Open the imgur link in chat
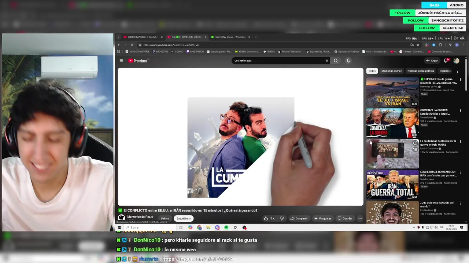The image size is (469, 263). [x=197, y=259]
